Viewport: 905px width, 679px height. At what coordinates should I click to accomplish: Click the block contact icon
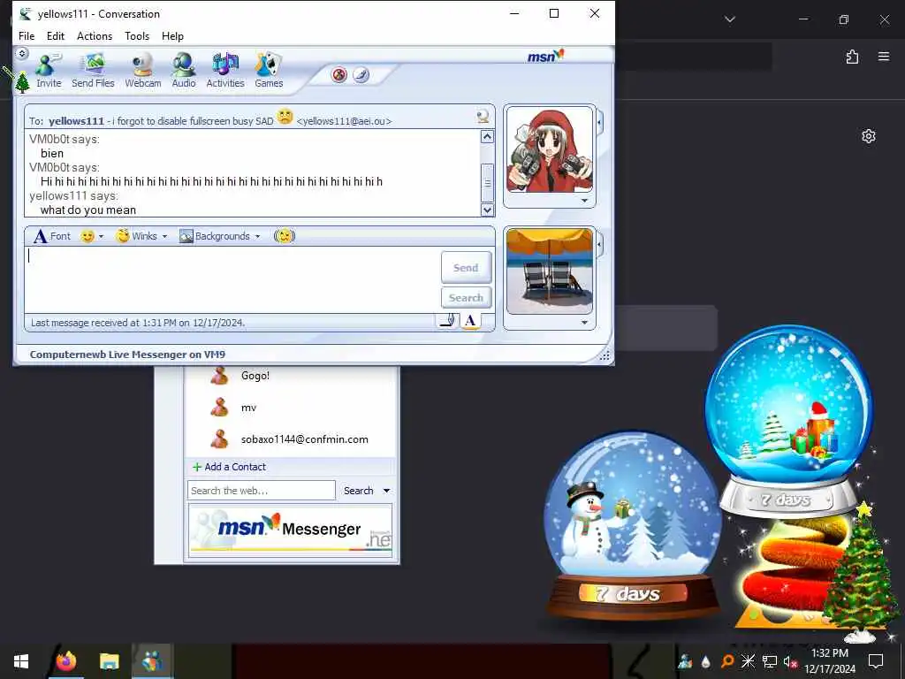click(x=339, y=74)
